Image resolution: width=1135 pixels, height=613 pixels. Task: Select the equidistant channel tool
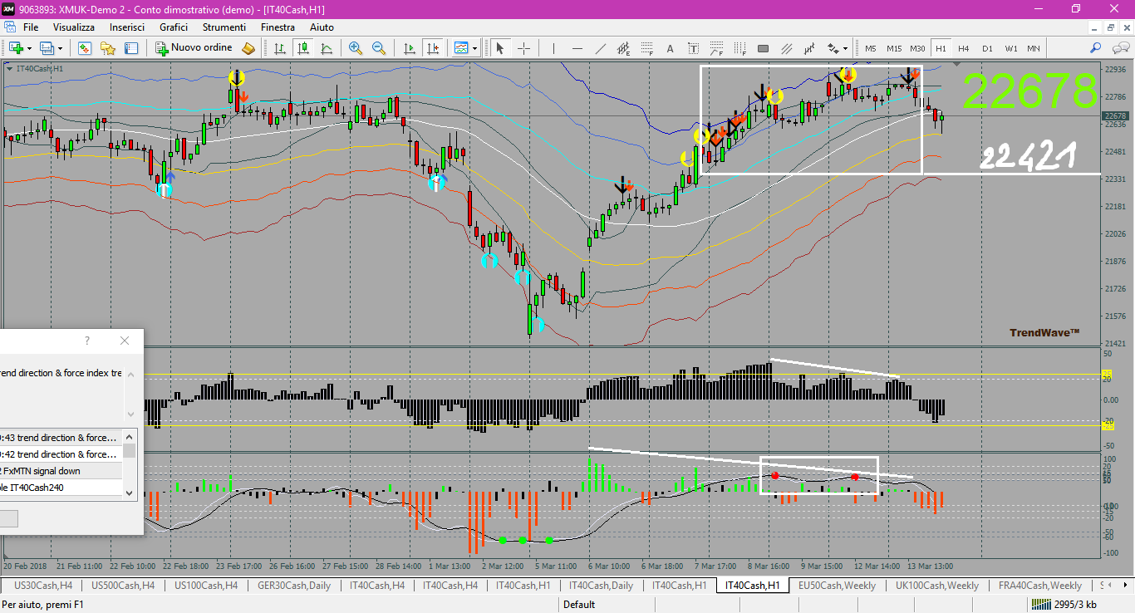pos(623,48)
